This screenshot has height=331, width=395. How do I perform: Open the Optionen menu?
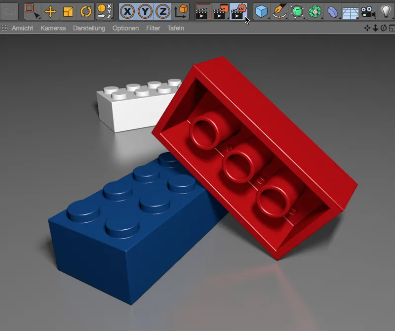point(125,28)
